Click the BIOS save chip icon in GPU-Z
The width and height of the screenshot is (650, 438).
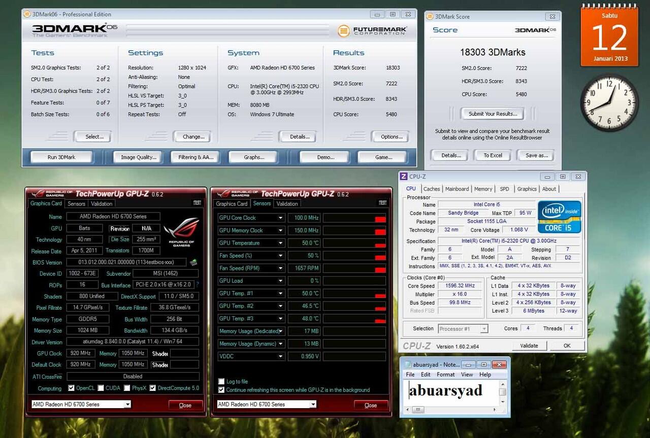tap(193, 263)
